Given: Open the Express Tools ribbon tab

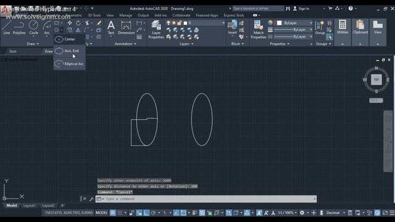Looking at the screenshot, I should [234, 15].
